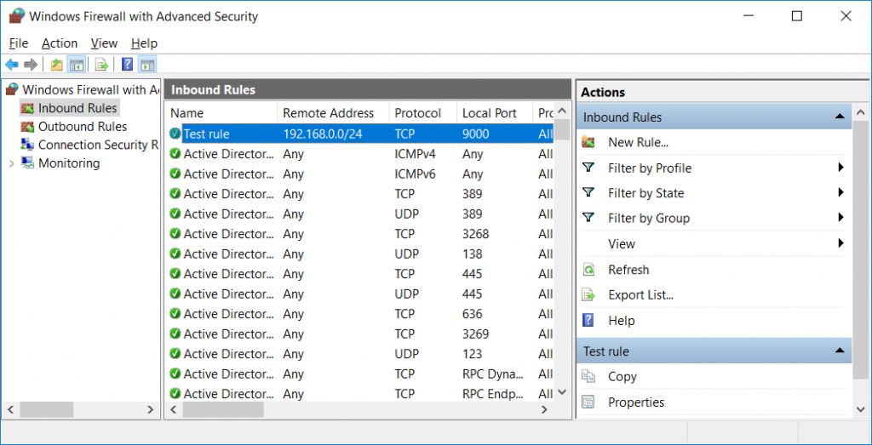Toggle Show/Hide Console Tree toolbar button

76,65
